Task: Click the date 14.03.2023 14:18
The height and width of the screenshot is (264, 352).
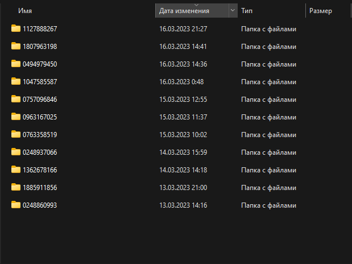Action: tap(183, 170)
